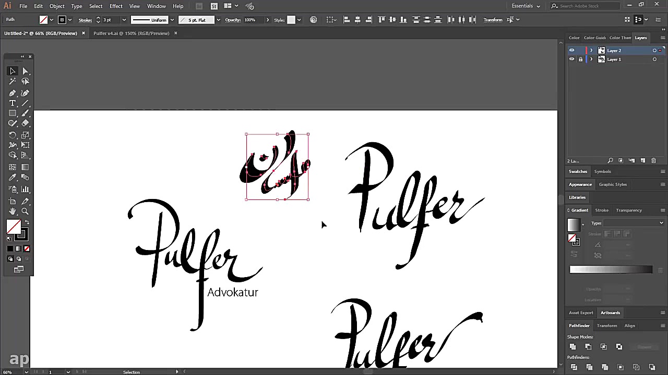Apply Unite shape mode in Pathfinder panel
The image size is (668, 375).
coord(572,346)
